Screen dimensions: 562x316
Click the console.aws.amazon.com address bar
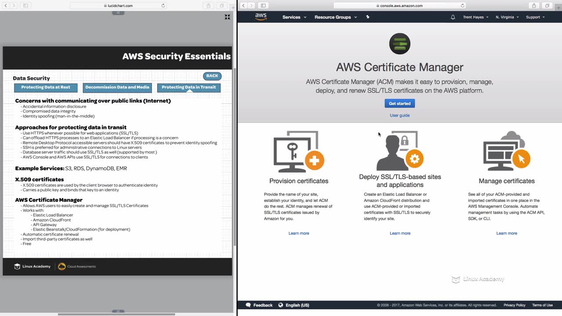pos(400,6)
